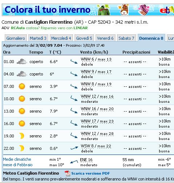Open Scarica versione PDF link
This screenshot has width=174, height=183.
point(90,173)
